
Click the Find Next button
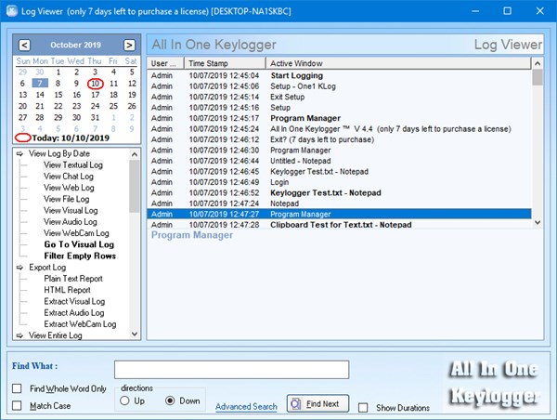pyautogui.click(x=317, y=403)
